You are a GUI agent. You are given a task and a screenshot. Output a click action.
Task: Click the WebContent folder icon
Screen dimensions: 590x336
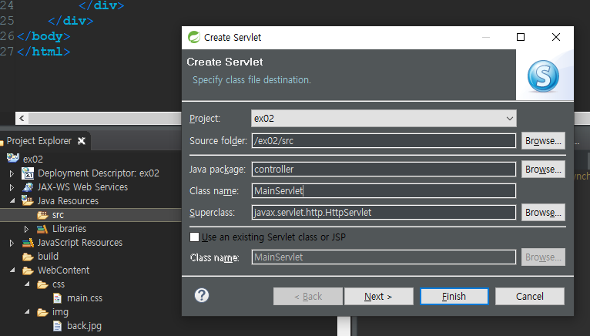pos(28,270)
